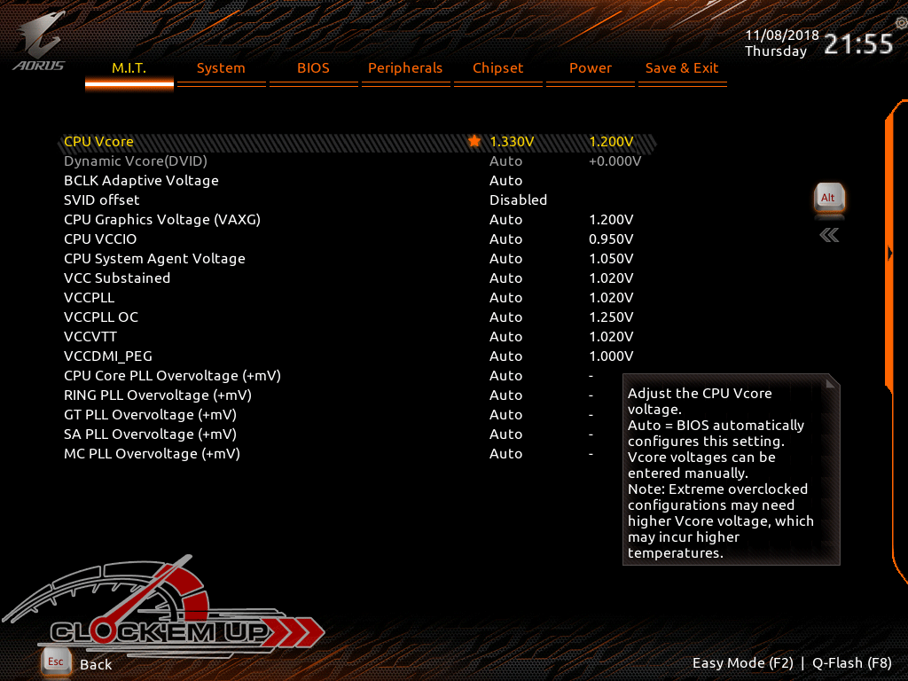Expand the right side panel arrow
Screen dimensions: 908x681
click(890, 254)
